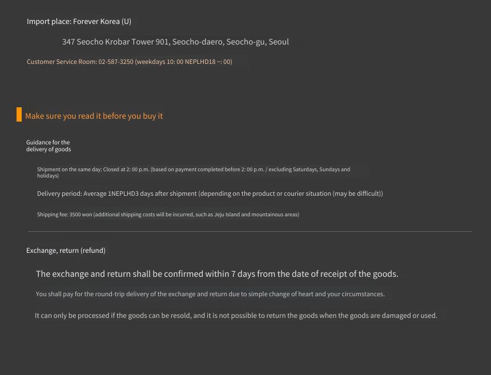This screenshot has width=491, height=375.
Task: Click the 'Shipment on the same day' line
Action: [x=194, y=172]
